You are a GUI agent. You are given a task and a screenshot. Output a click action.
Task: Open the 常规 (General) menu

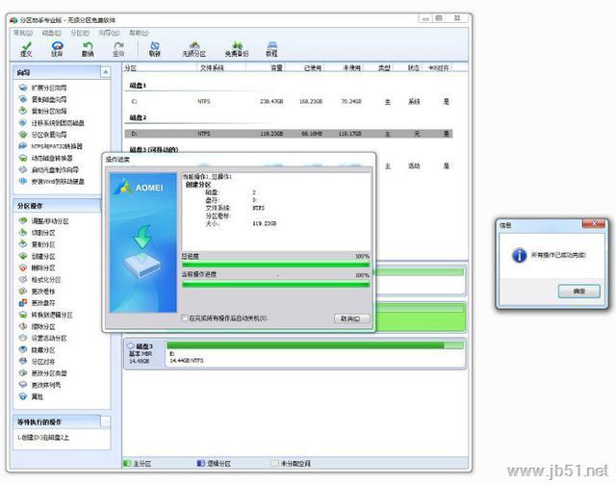22,33
